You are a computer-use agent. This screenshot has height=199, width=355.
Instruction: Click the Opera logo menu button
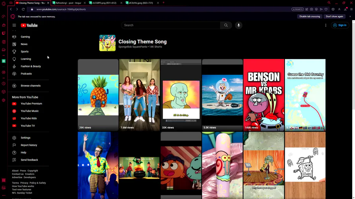(x=4, y=4)
